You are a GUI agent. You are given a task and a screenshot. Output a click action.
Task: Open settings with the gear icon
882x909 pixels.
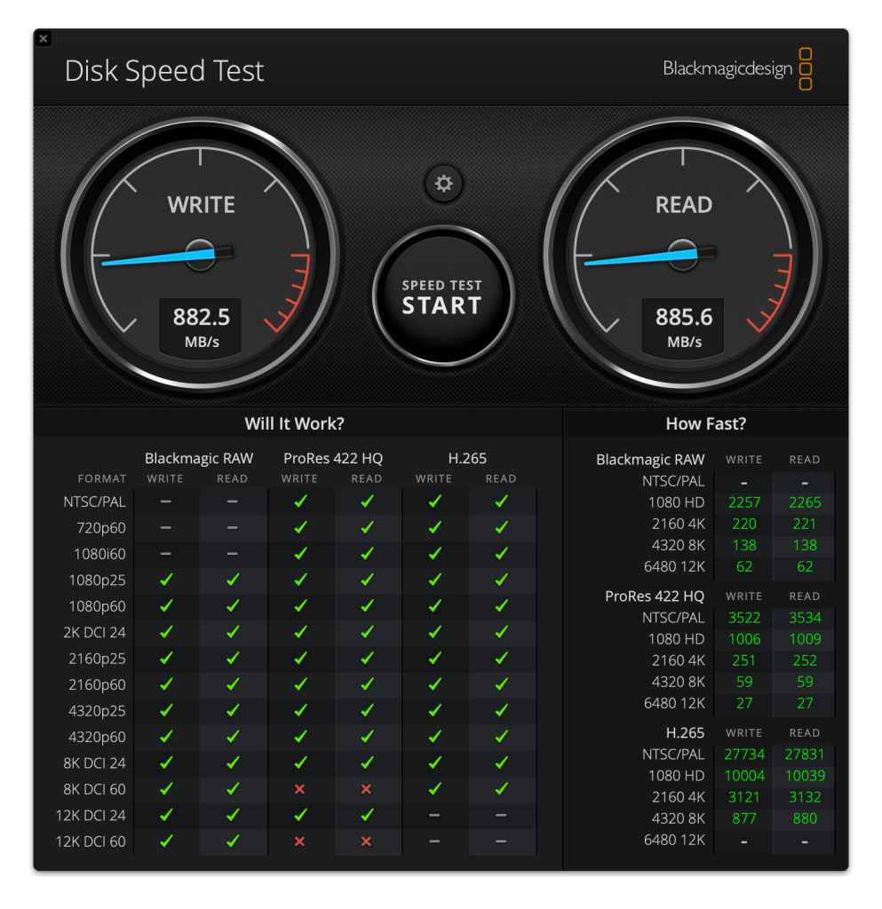[443, 184]
